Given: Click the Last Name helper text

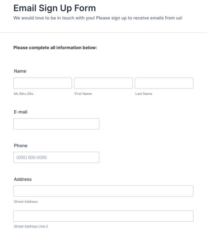Looking at the screenshot, I should pos(144,94).
